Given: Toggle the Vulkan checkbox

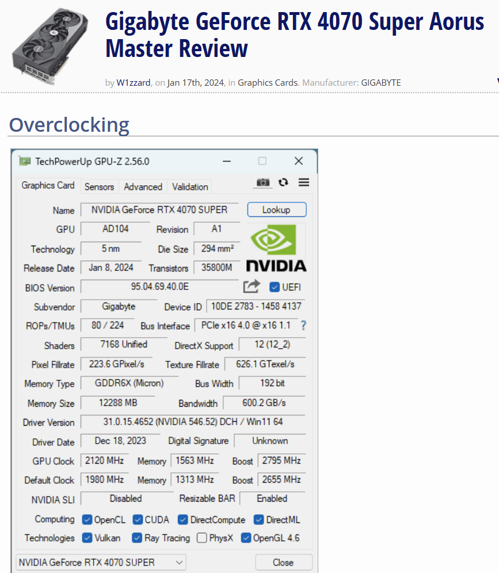Looking at the screenshot, I should point(87,538).
